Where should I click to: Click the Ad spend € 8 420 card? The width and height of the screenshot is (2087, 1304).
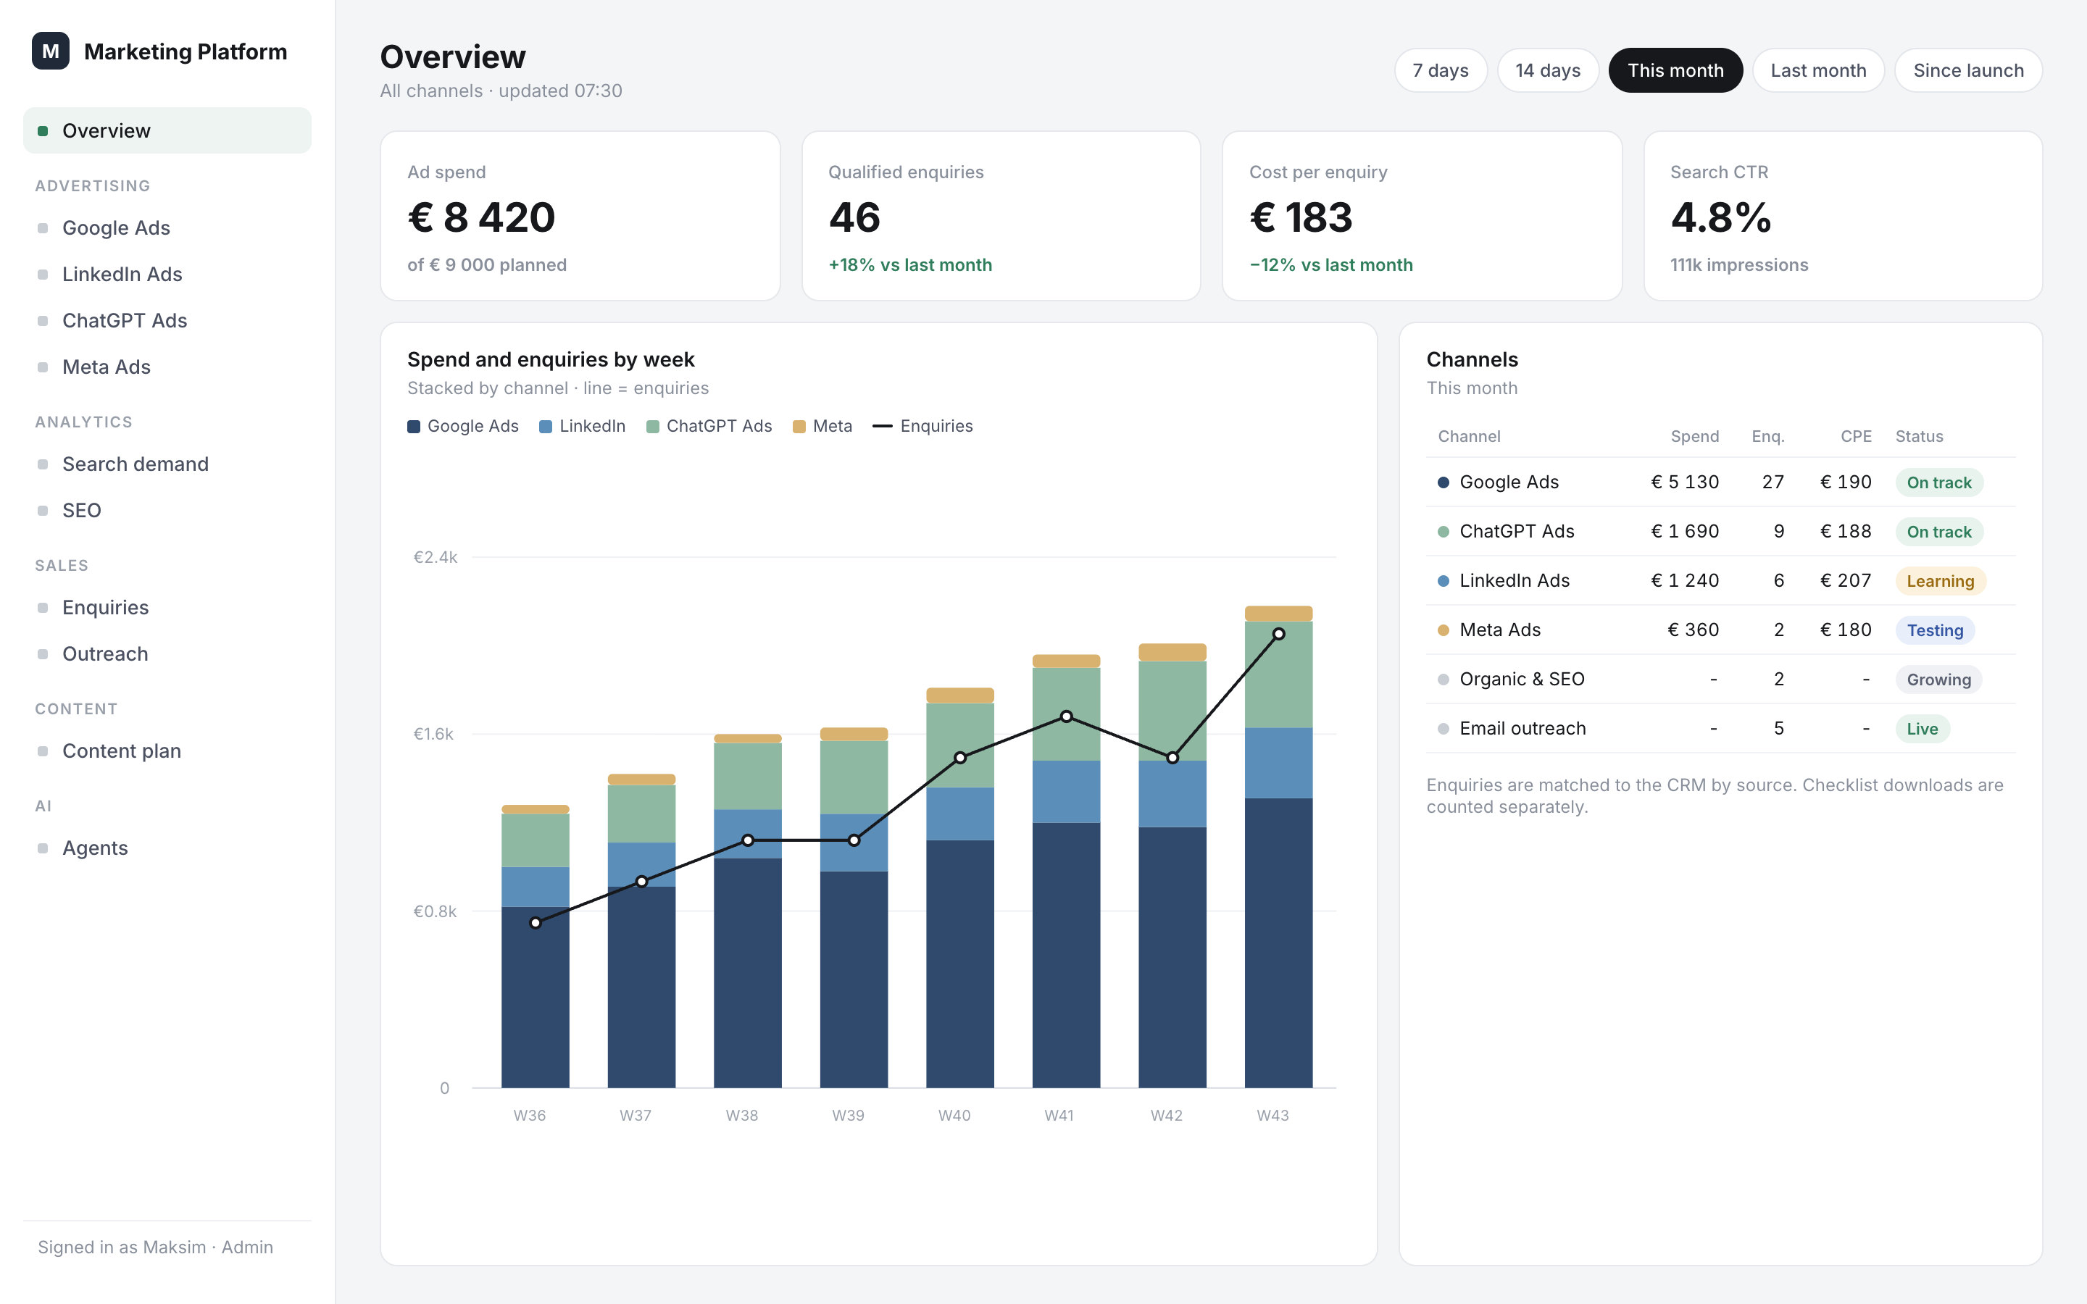coord(580,216)
